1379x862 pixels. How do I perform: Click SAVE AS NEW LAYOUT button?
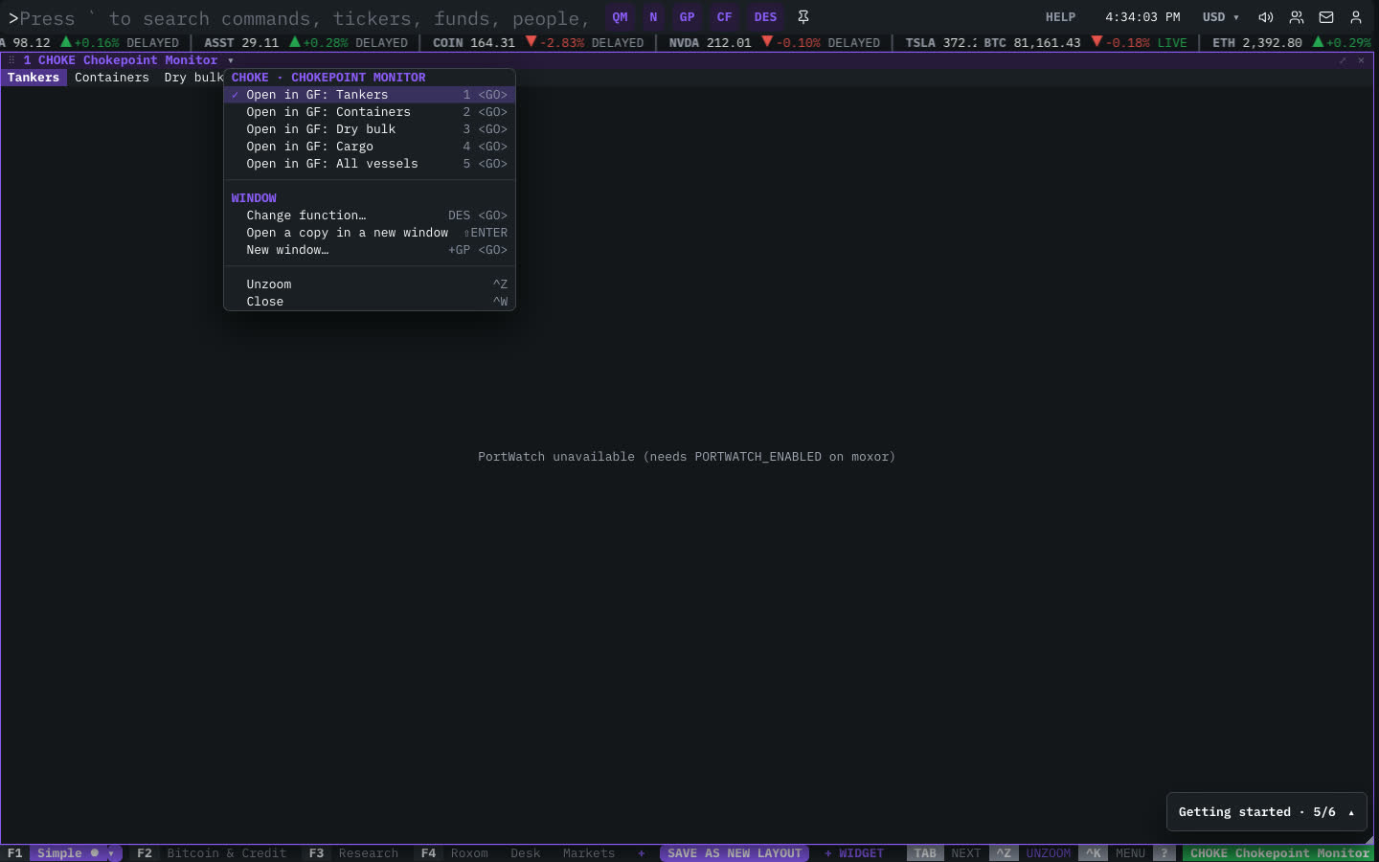[x=735, y=853]
